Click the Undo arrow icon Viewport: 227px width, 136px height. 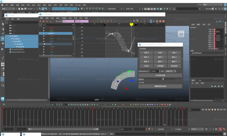pos(28,9)
